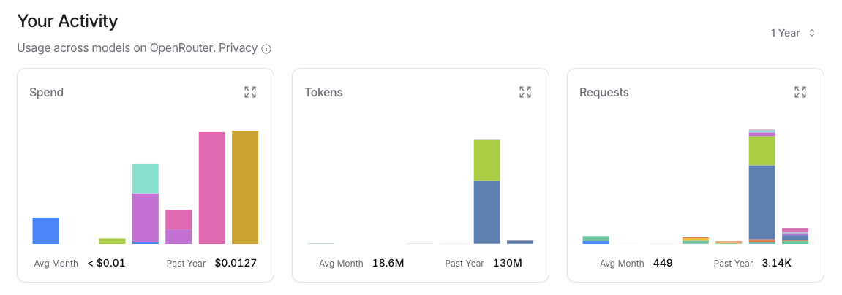Open the 1 Year time range dropdown
842x295 pixels.
click(792, 33)
